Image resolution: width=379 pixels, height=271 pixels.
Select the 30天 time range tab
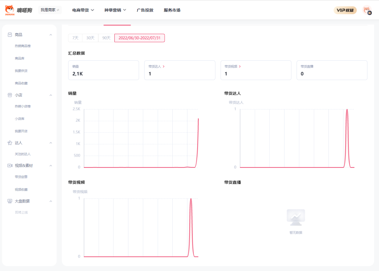[x=91, y=38]
